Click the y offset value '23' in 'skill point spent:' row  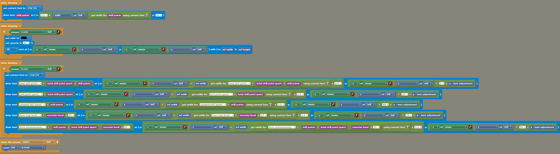[405, 94]
